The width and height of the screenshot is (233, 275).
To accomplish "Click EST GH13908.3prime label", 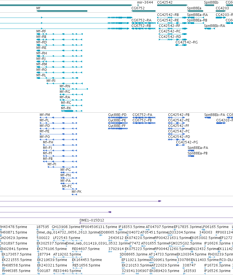I will tap(66, 227).
